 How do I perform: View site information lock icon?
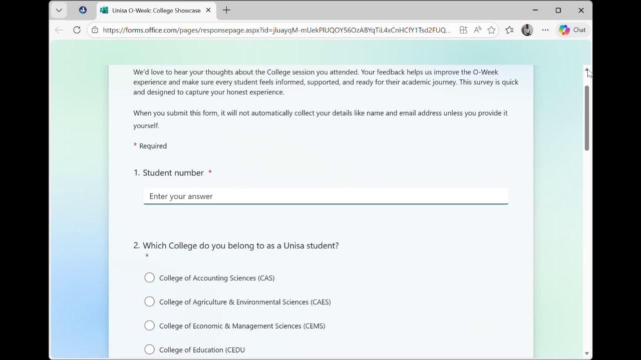[95, 30]
